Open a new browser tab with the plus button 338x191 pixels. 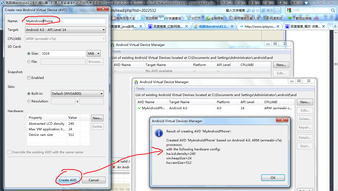pos(335,26)
